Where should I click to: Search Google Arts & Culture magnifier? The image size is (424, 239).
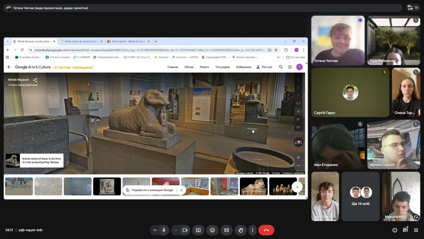point(281,67)
